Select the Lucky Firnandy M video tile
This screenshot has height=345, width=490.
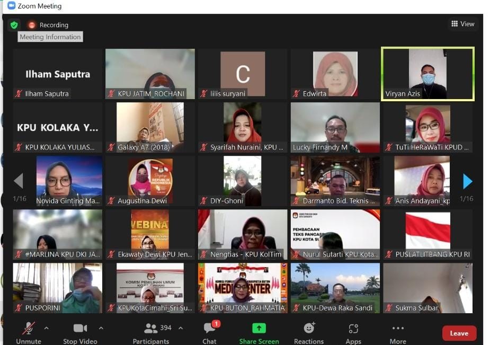[x=335, y=127]
